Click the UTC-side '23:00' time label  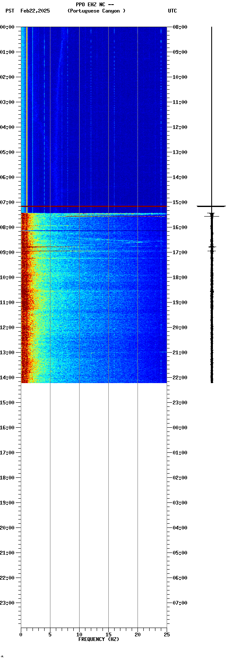click(180, 403)
